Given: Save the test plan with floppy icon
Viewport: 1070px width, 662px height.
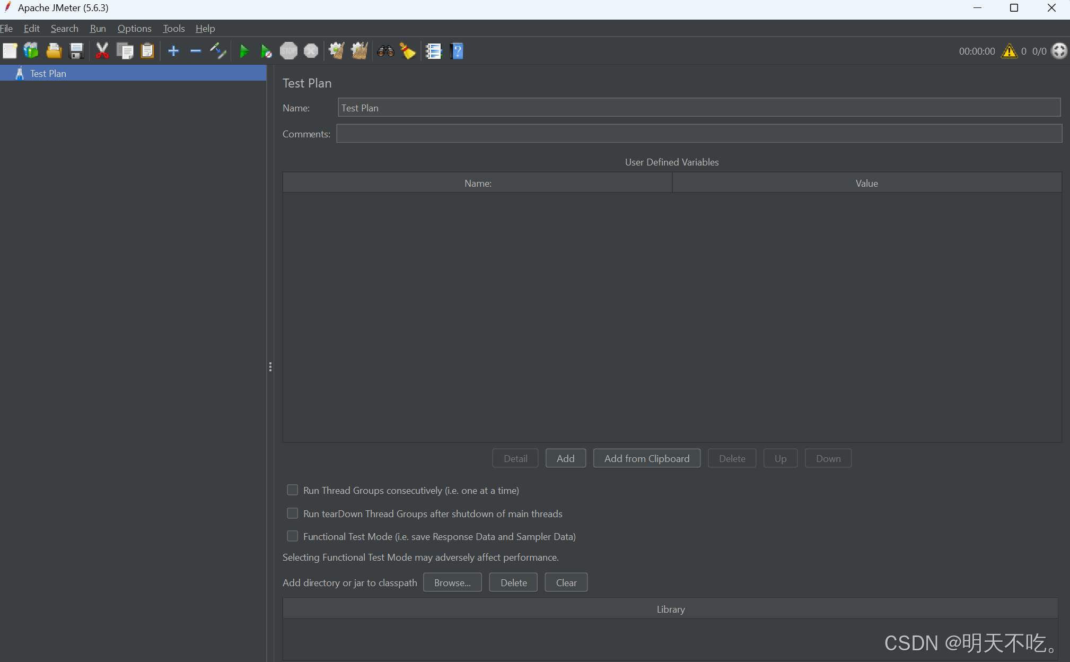Looking at the screenshot, I should [x=77, y=51].
